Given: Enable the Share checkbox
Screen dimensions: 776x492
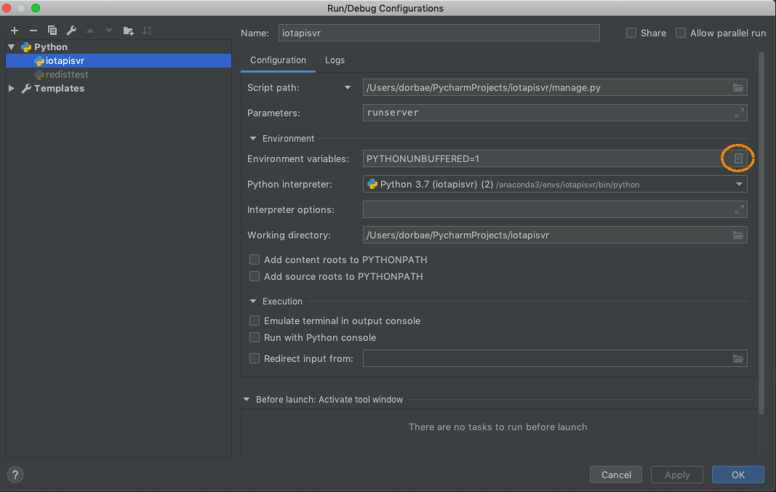Looking at the screenshot, I should coord(631,33).
